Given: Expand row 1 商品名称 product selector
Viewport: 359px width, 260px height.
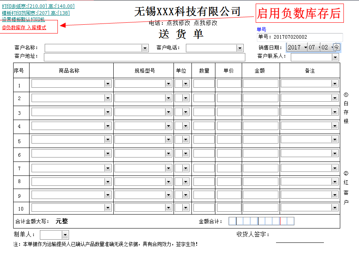Looking at the screenshot, I should click(108, 83).
